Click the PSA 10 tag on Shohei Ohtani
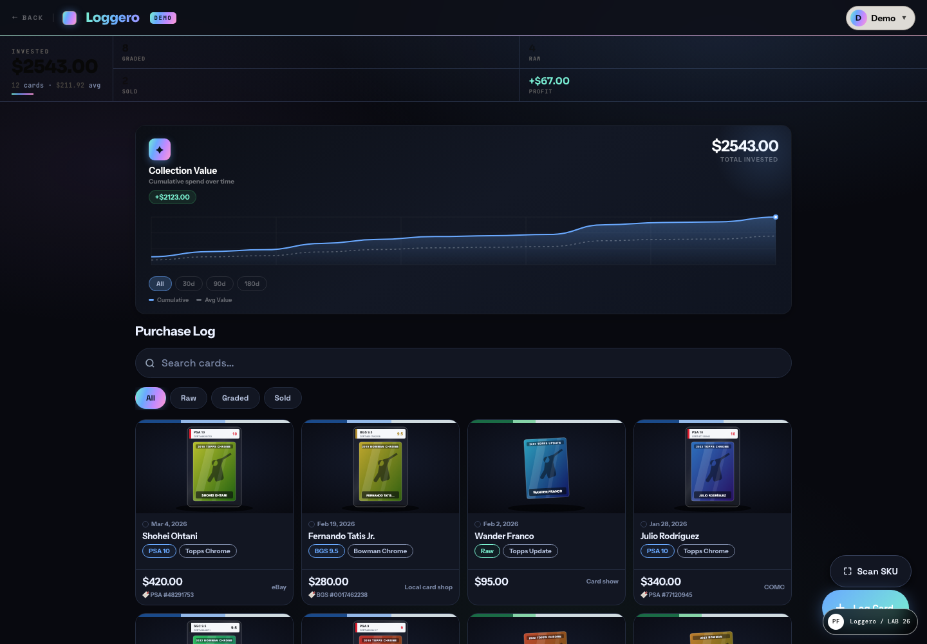 tap(159, 551)
